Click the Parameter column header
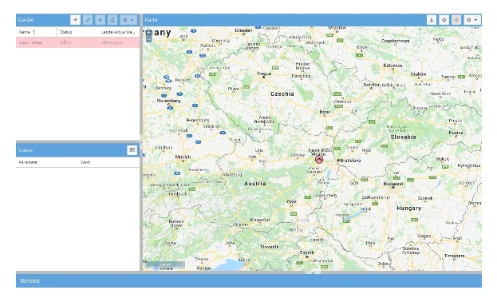Screen dimensions: 497x302 tap(29, 162)
